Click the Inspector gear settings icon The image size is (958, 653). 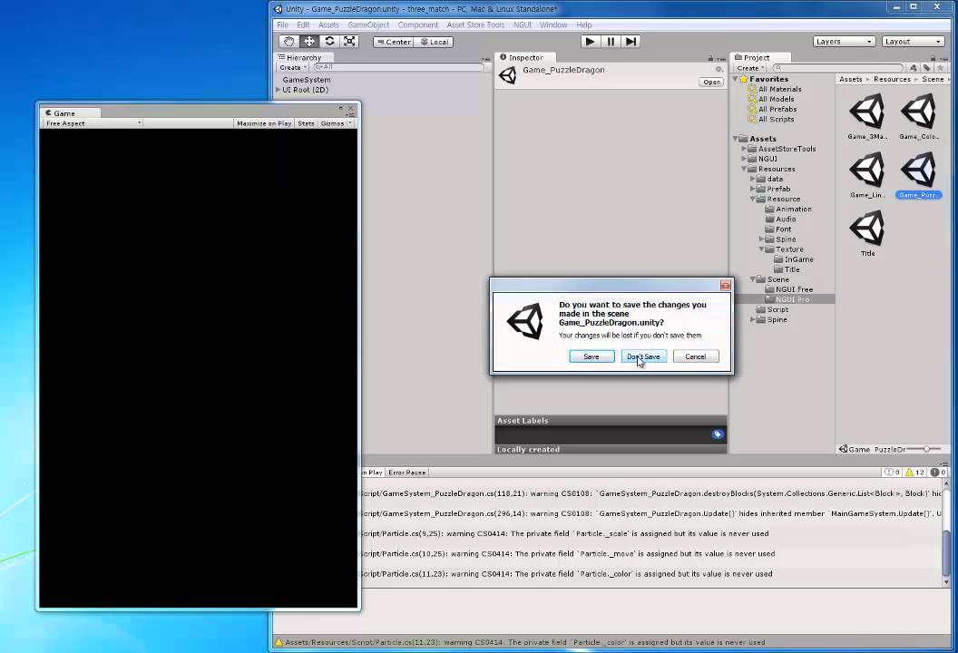[x=719, y=70]
